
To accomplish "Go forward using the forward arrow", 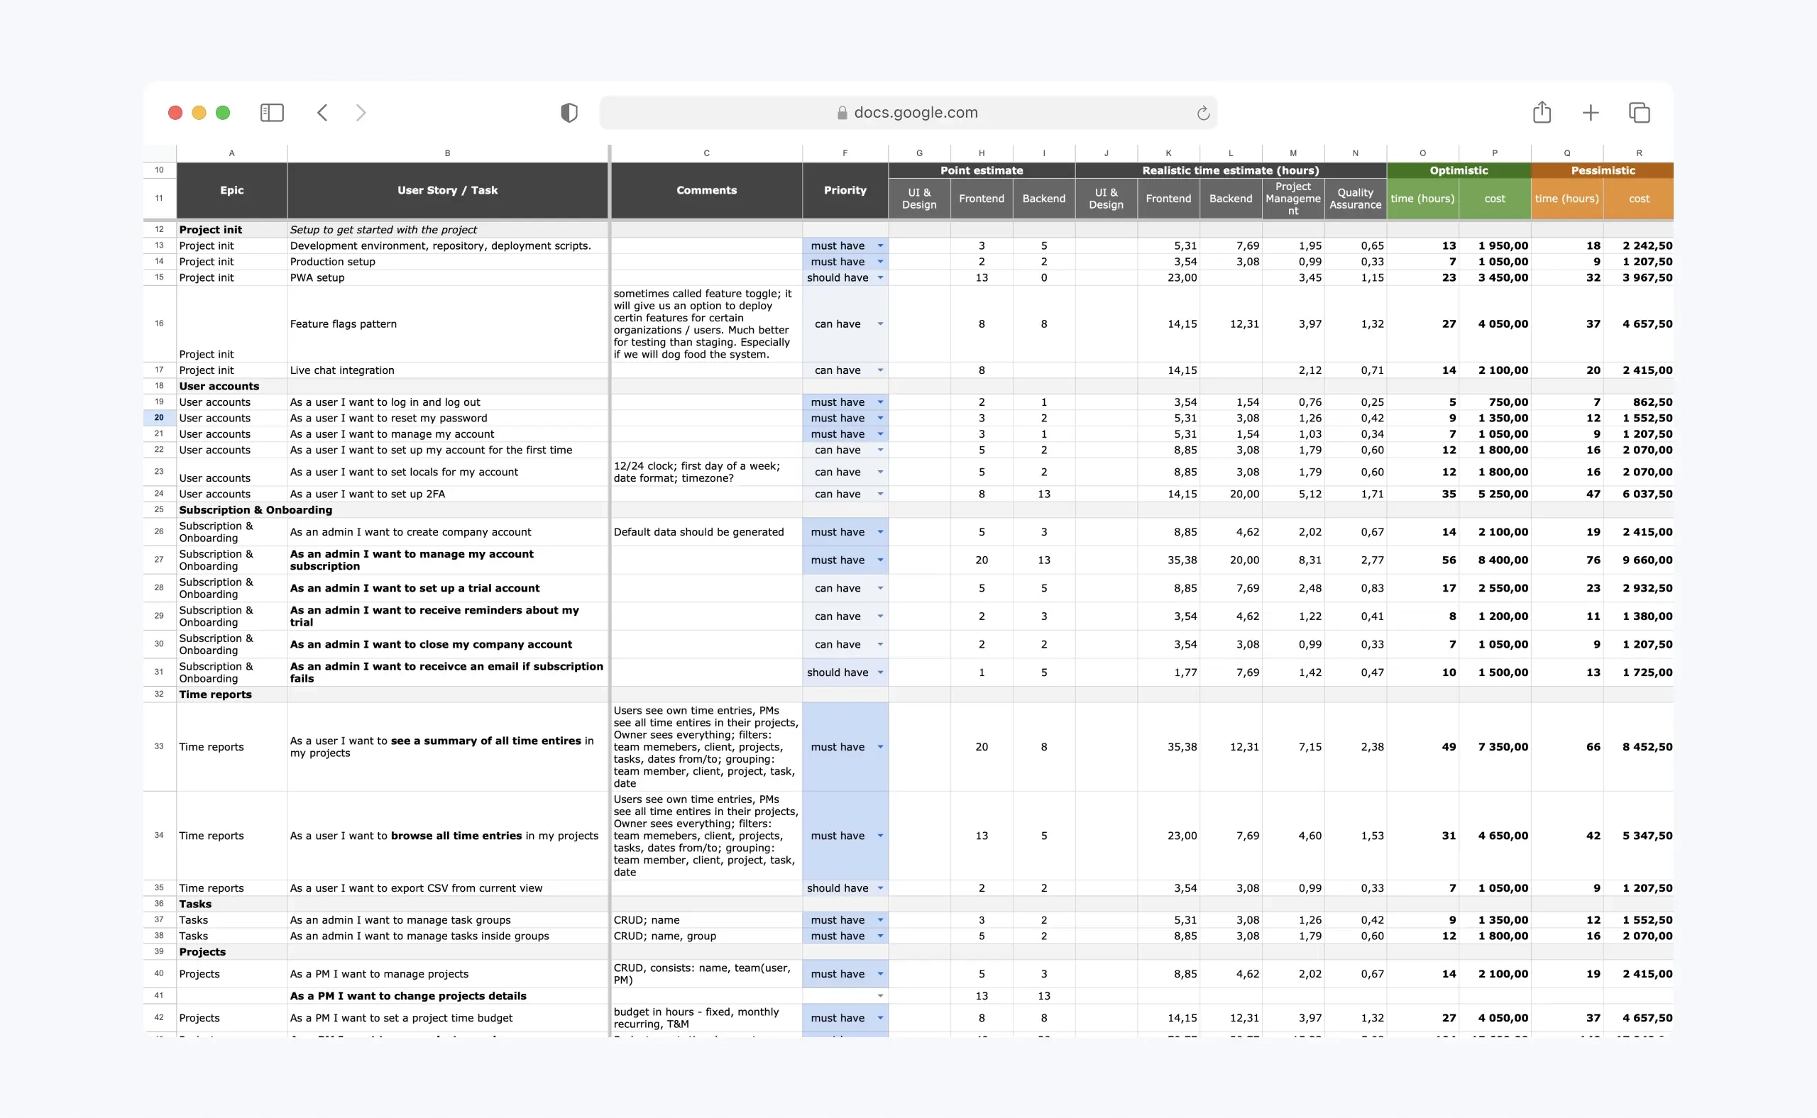I will (x=361, y=112).
